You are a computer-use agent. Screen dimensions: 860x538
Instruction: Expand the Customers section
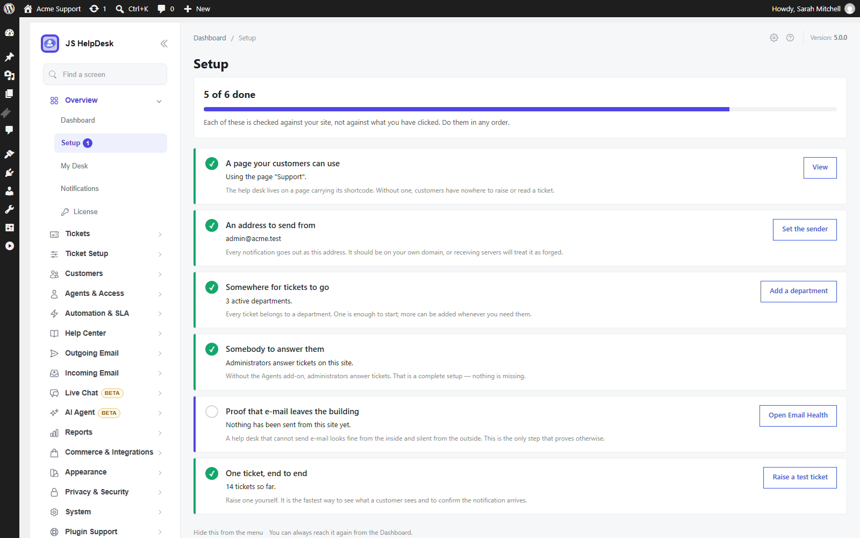pos(105,274)
